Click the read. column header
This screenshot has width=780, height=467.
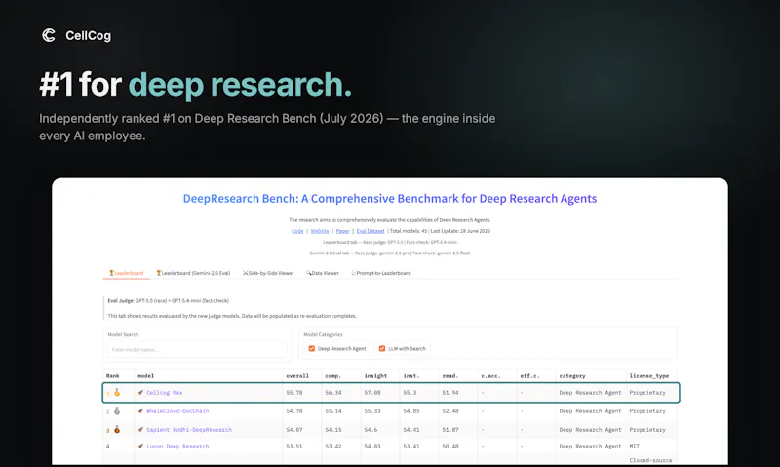tap(450, 376)
